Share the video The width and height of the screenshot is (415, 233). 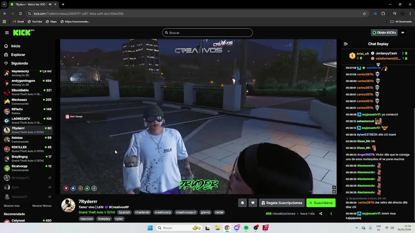(x=321, y=214)
